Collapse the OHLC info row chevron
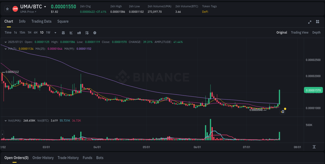 (5, 42)
